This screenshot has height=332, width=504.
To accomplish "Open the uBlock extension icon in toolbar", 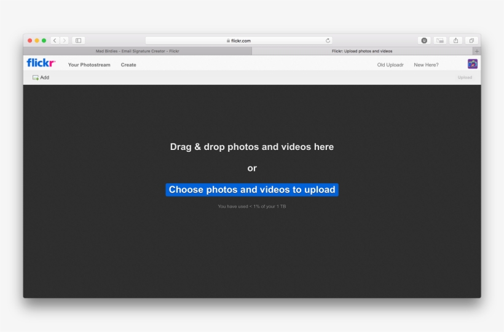I will (424, 41).
